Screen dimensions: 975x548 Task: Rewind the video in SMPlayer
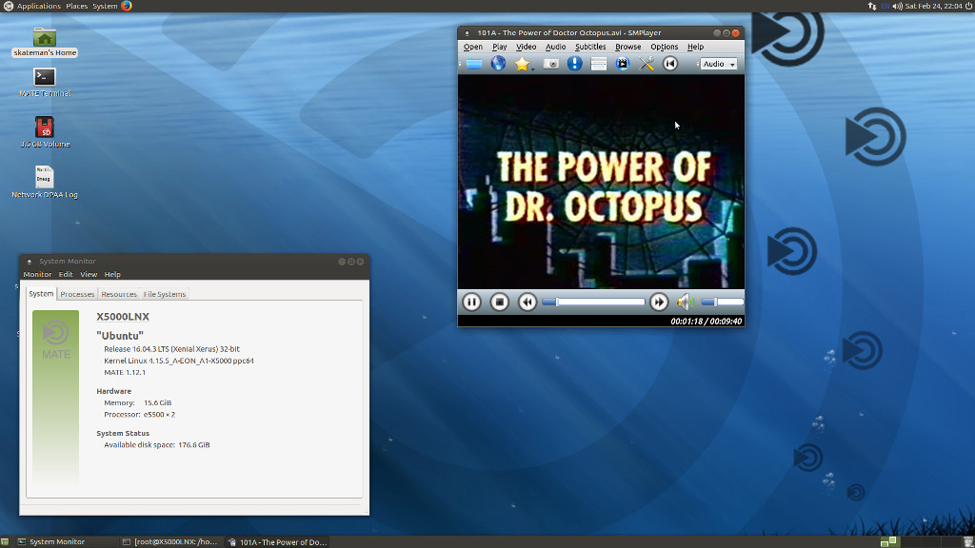point(527,302)
